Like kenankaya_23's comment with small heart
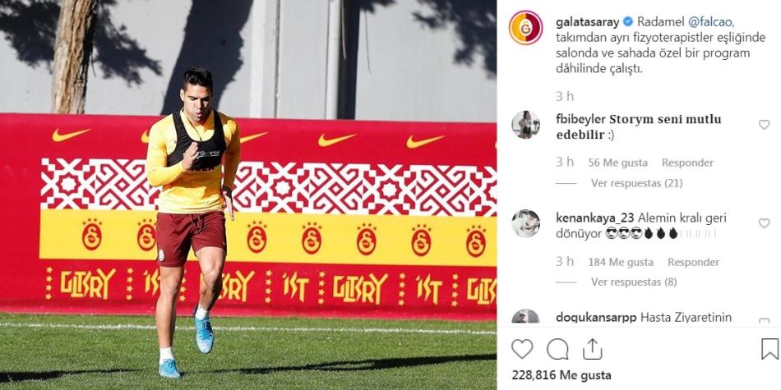Viewport: 781px width, 390px height. point(764,223)
